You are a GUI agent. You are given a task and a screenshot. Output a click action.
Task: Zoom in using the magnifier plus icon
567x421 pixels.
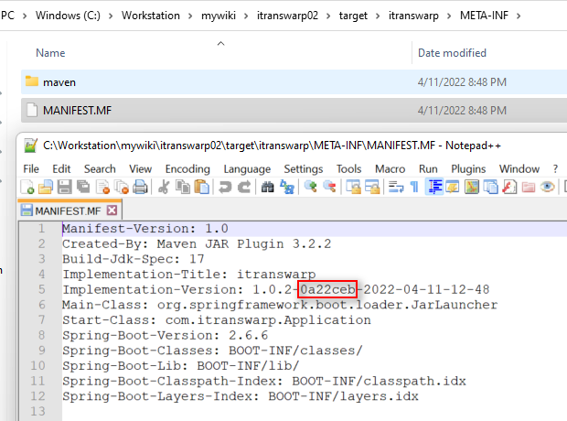tap(311, 187)
